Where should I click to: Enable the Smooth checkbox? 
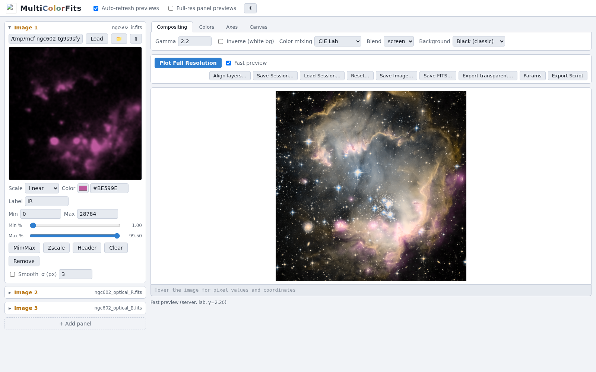pos(13,274)
